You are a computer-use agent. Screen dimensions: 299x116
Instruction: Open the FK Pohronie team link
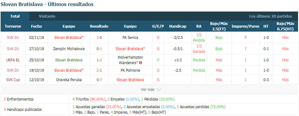[130, 70]
